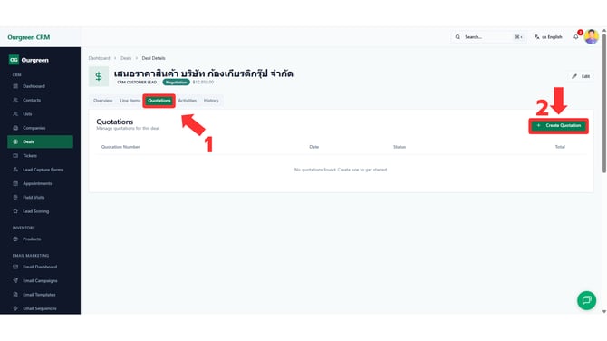Focus the Search input field
The width and height of the screenshot is (607, 341).
point(487,37)
